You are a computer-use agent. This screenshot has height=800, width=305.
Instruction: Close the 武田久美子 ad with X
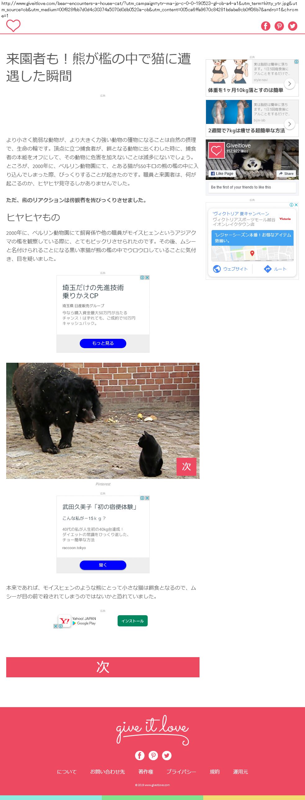coord(147,498)
